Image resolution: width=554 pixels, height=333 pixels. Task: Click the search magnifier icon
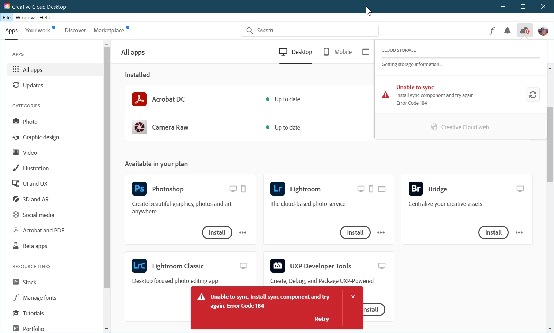[249, 30]
